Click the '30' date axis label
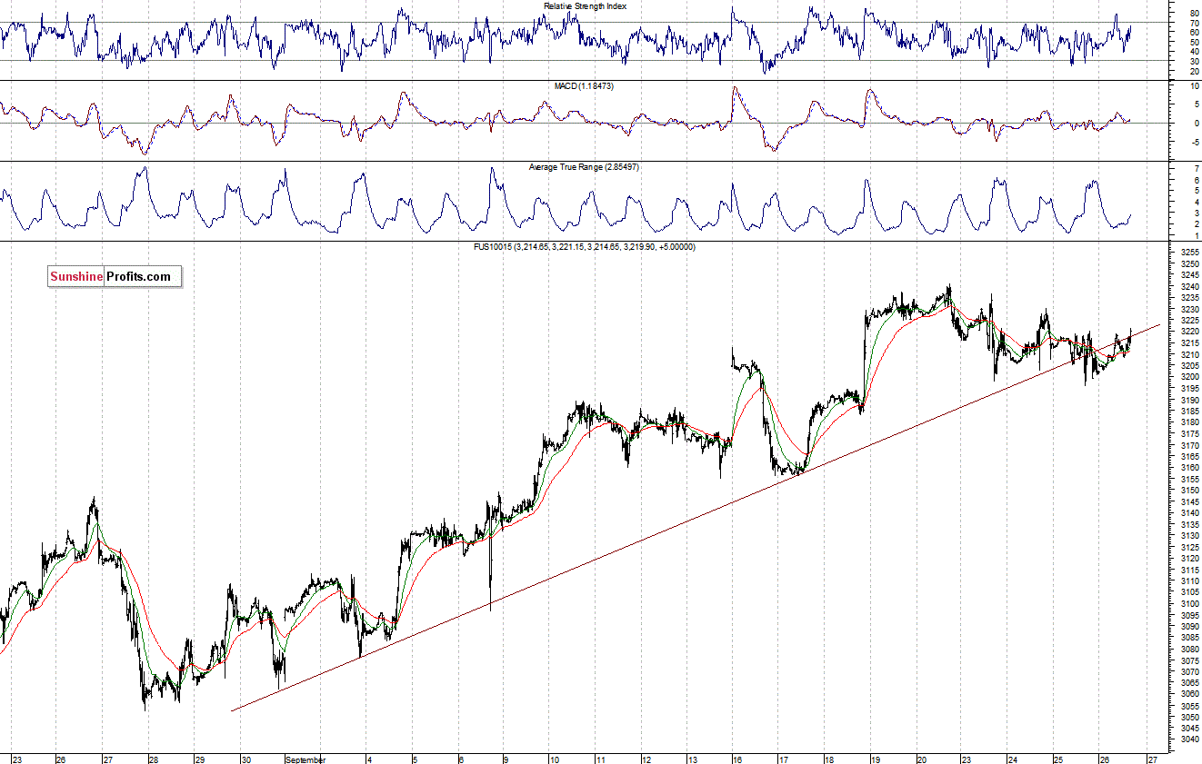 point(245,759)
